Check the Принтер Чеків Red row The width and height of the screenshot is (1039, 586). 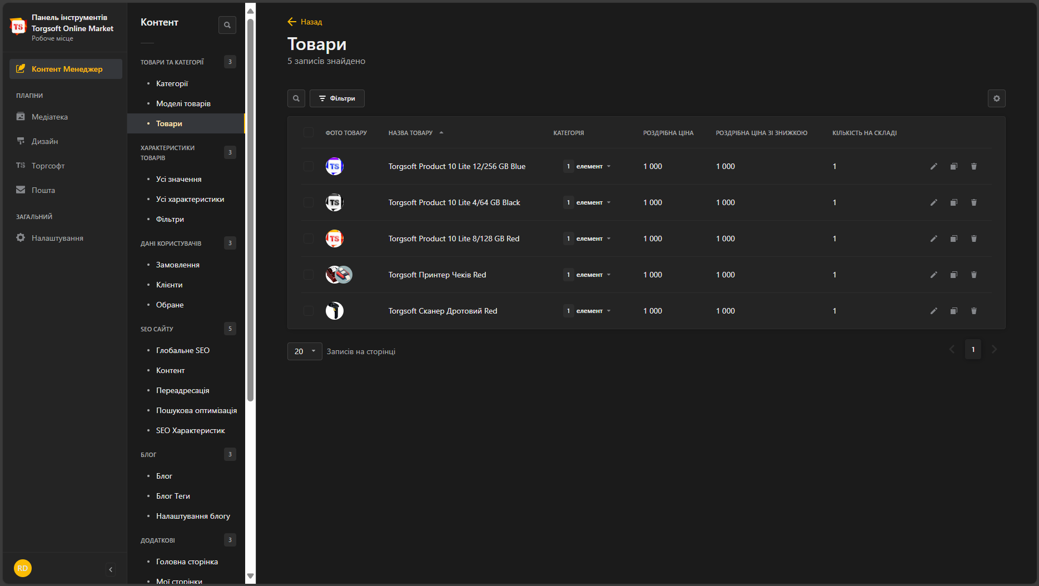click(309, 275)
